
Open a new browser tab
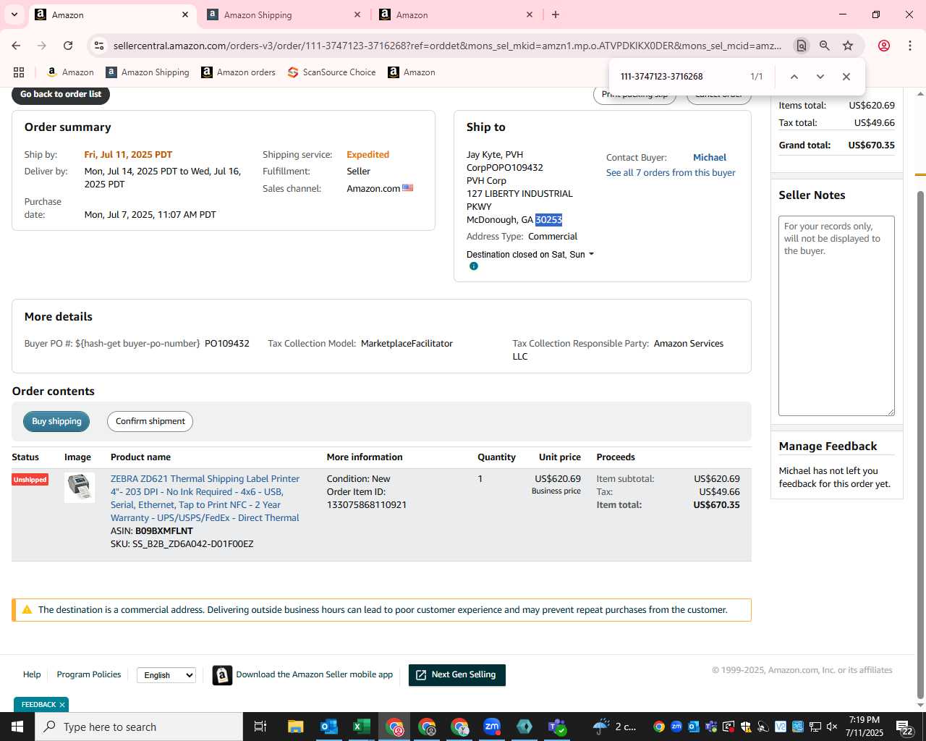click(x=556, y=14)
